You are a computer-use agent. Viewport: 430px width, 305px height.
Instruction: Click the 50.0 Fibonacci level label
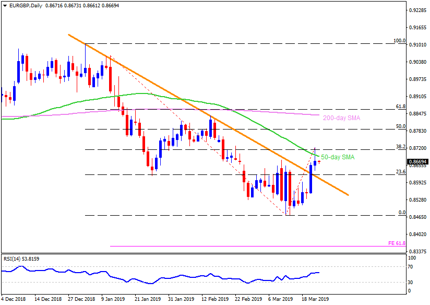[401, 126]
